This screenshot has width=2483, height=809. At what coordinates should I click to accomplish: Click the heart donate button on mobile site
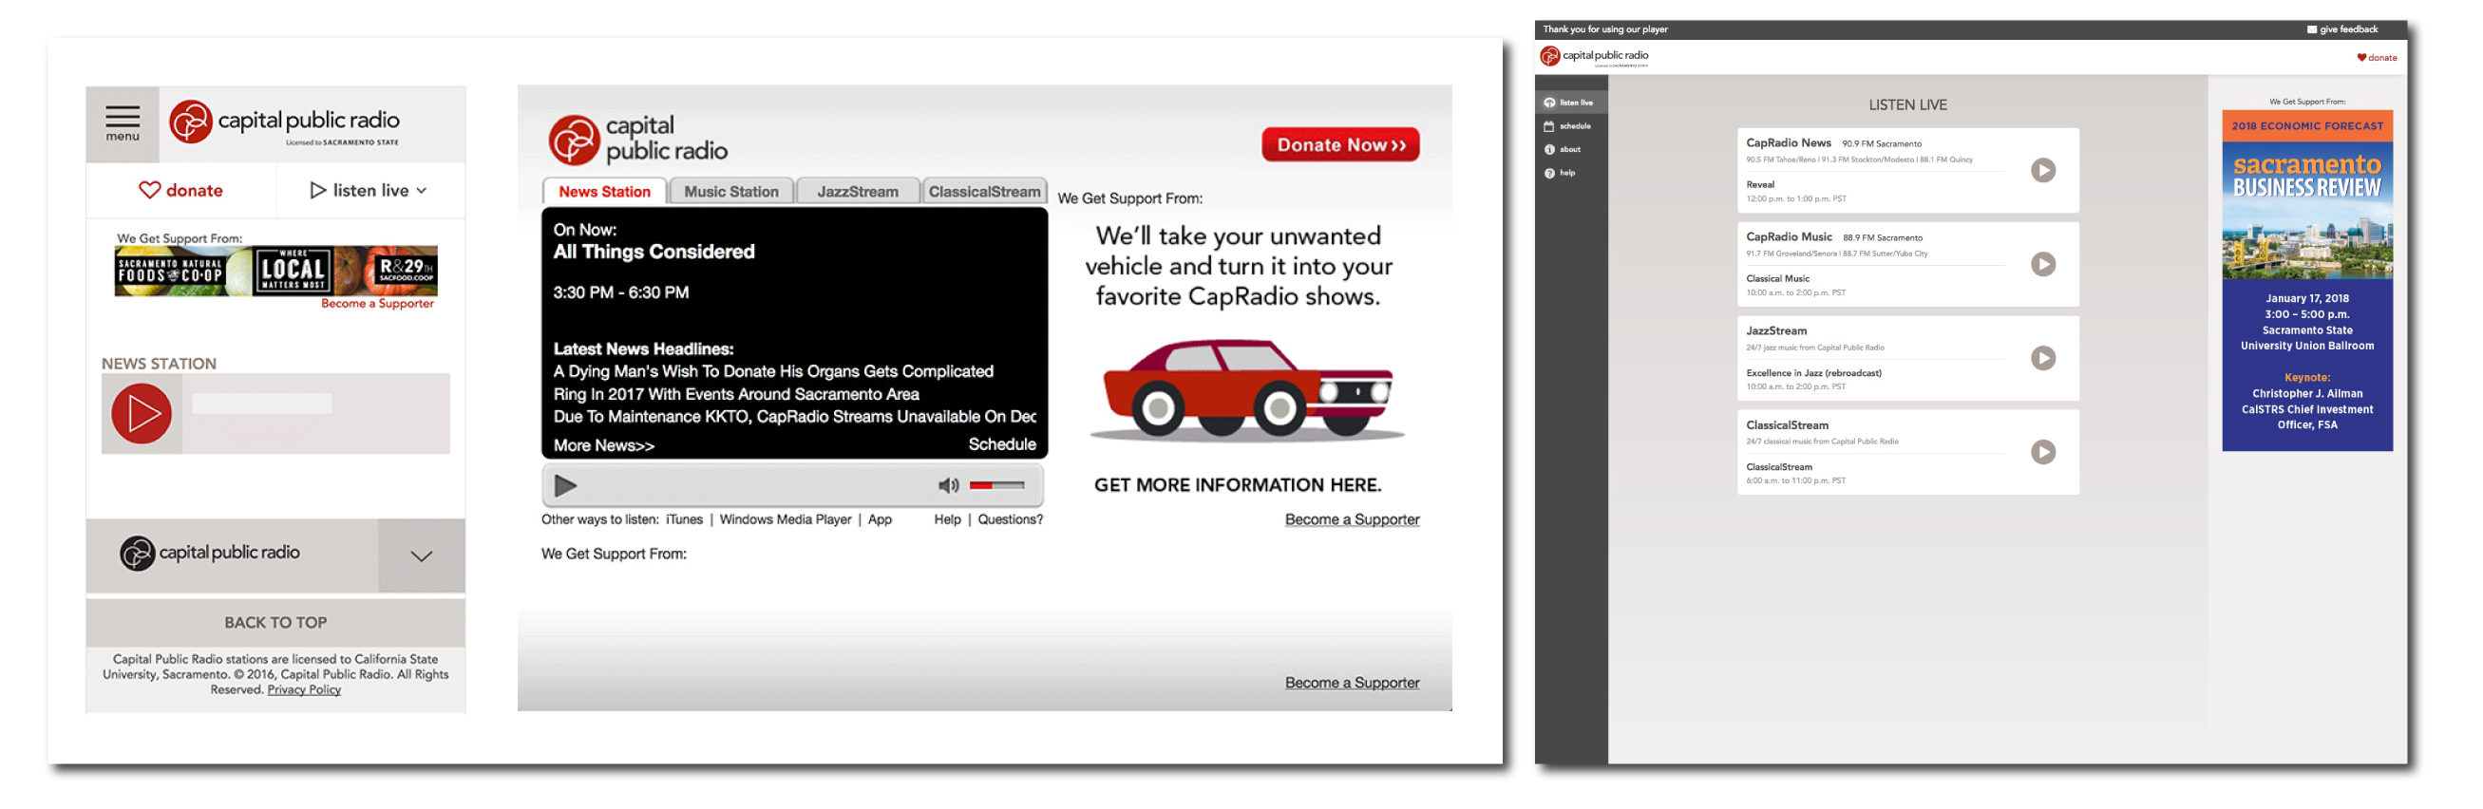tap(181, 191)
